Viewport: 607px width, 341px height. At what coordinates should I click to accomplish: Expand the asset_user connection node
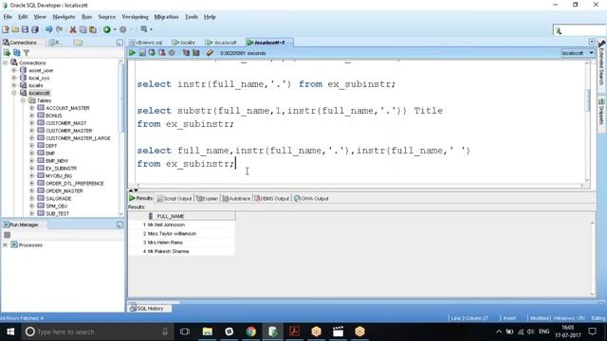(x=14, y=70)
